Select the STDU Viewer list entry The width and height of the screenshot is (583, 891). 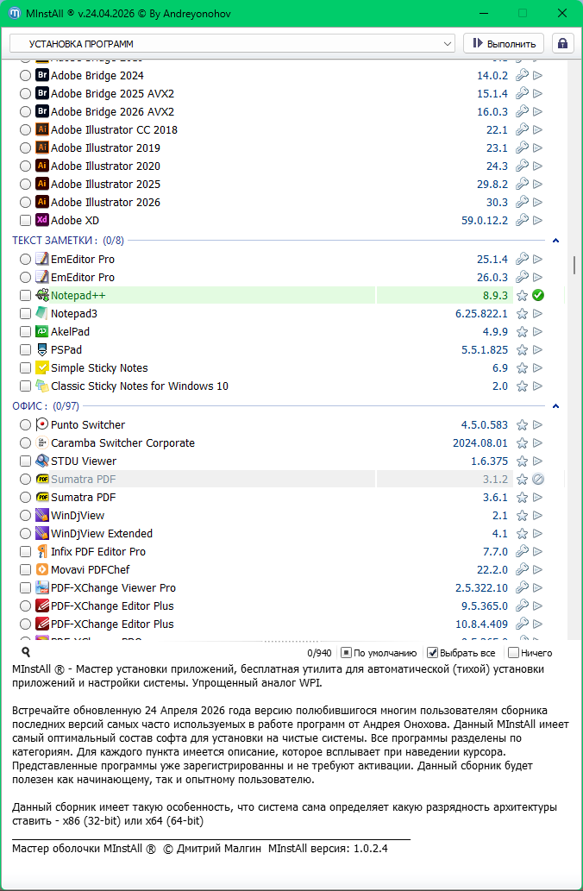tap(84, 461)
